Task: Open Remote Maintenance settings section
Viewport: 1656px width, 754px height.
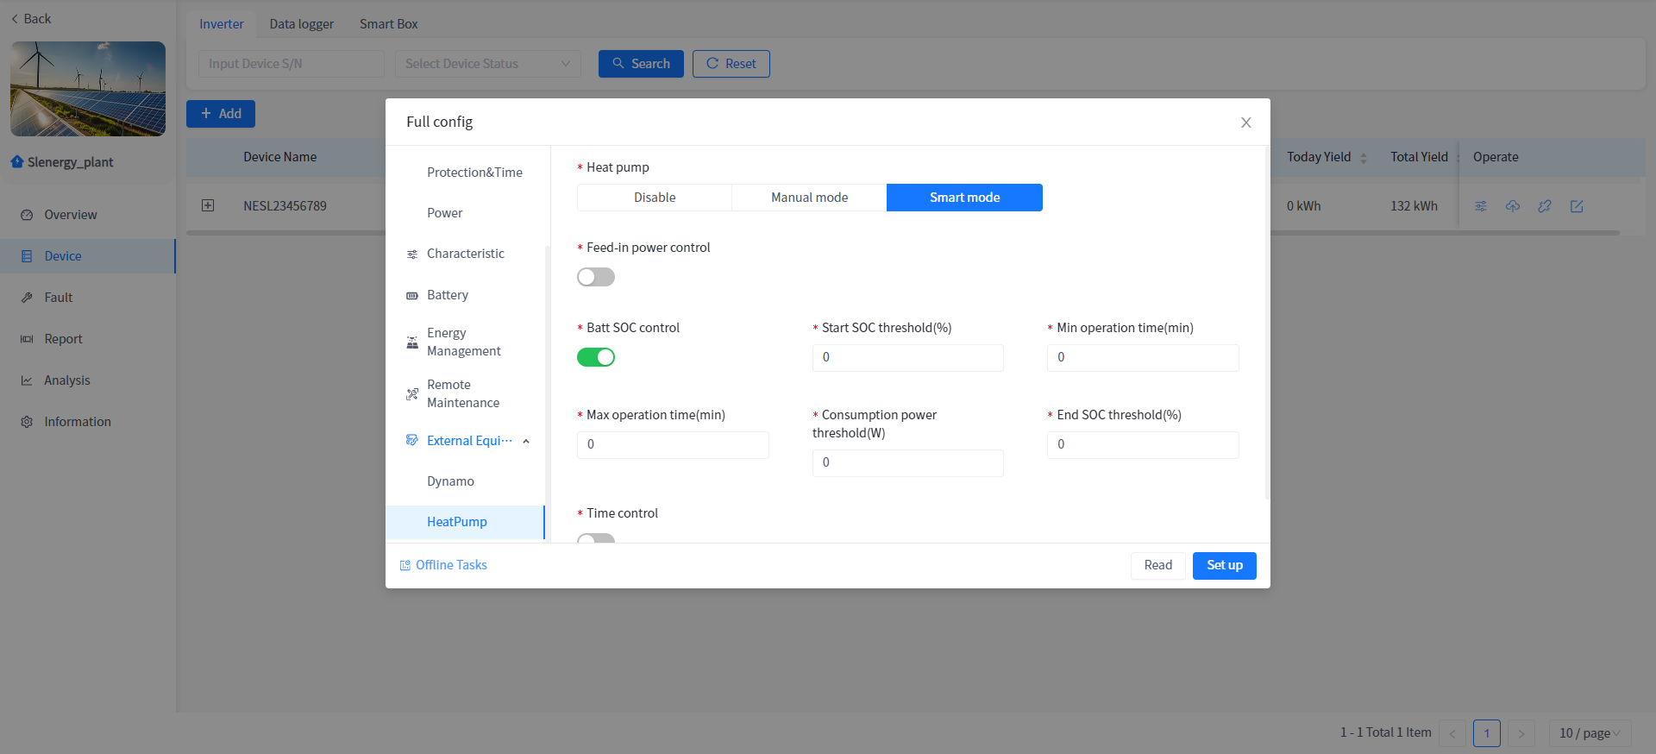Action: pyautogui.click(x=462, y=393)
